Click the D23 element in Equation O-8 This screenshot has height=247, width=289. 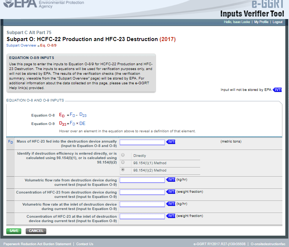[x=83, y=115]
